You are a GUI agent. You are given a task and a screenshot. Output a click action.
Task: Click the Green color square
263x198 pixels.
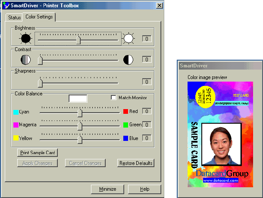tap(125, 125)
